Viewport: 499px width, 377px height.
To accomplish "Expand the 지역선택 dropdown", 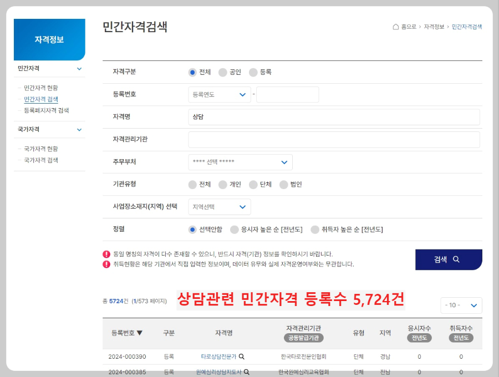I will (219, 206).
